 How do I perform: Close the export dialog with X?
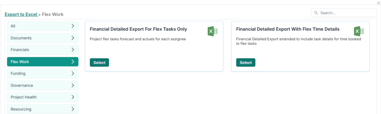tap(378, 3)
